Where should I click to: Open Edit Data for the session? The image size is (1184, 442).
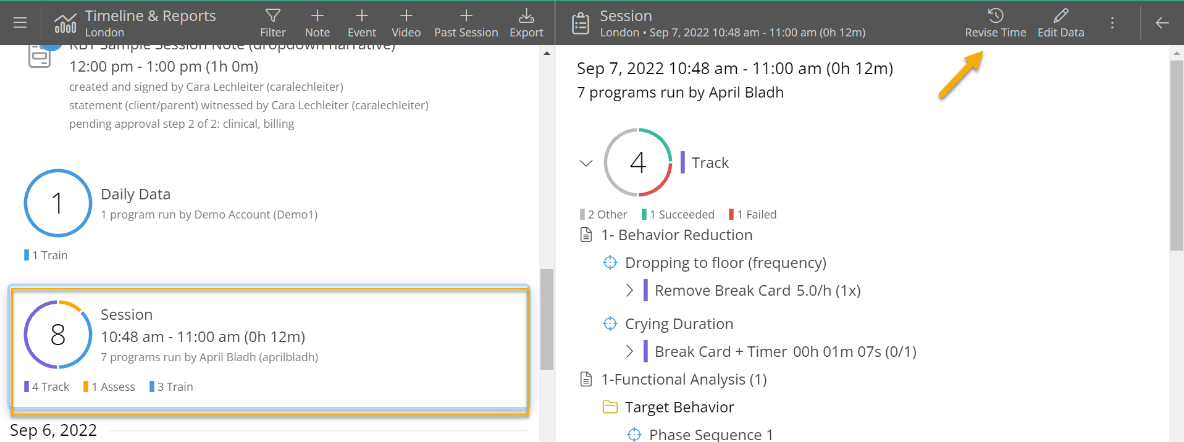pyautogui.click(x=1060, y=23)
